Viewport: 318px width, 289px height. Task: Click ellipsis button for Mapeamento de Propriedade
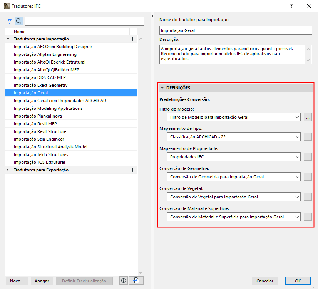click(308, 157)
